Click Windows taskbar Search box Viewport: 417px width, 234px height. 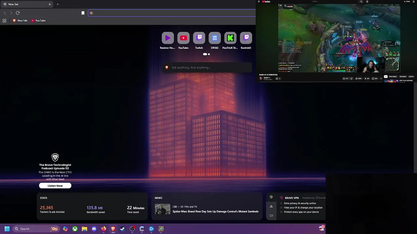tap(36, 229)
